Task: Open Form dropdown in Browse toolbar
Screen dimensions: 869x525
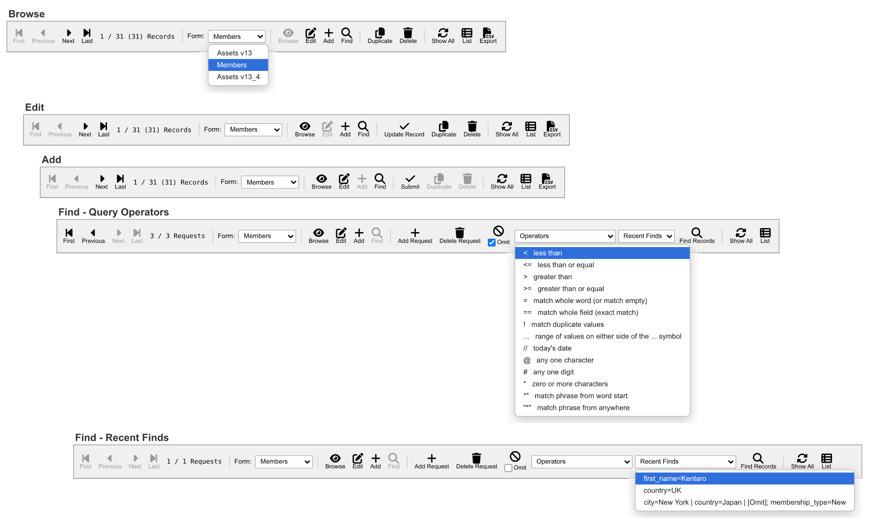Action: point(237,36)
